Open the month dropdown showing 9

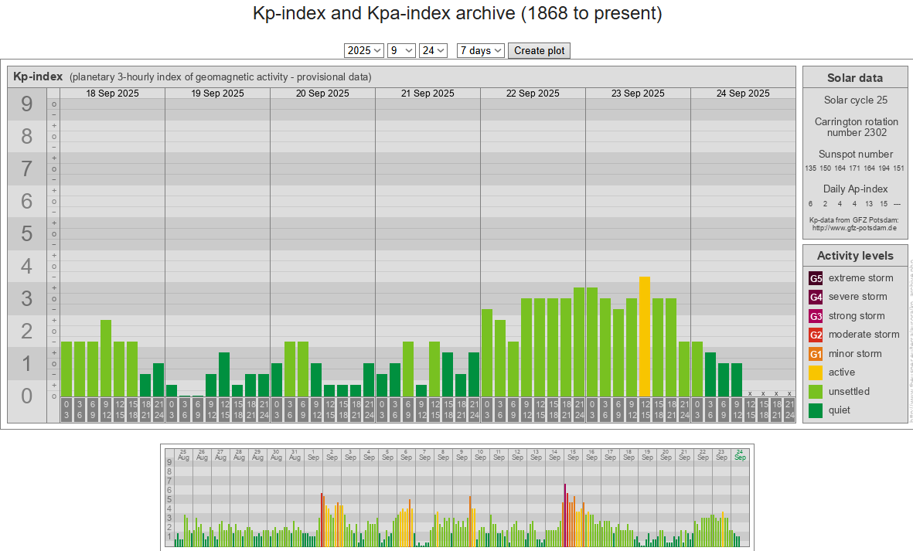(x=401, y=50)
